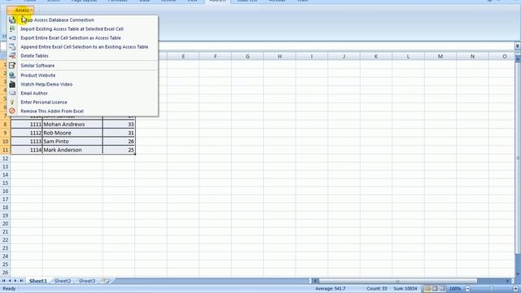Click the Sum: 10834 status bar entry

[x=405, y=289]
